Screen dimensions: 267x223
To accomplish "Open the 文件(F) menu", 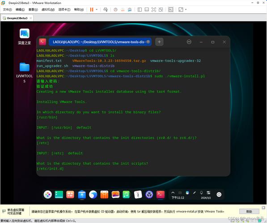I will point(7,9).
